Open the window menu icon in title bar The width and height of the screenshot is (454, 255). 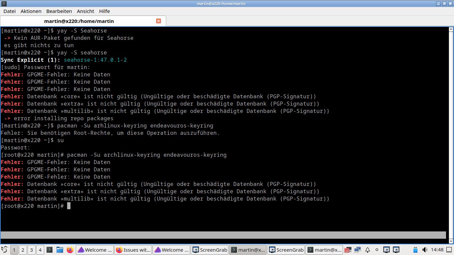3,4
